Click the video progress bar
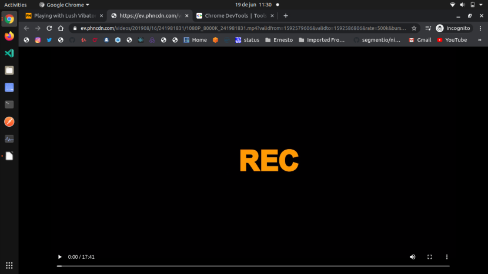Image resolution: width=488 pixels, height=274 pixels. [x=253, y=266]
